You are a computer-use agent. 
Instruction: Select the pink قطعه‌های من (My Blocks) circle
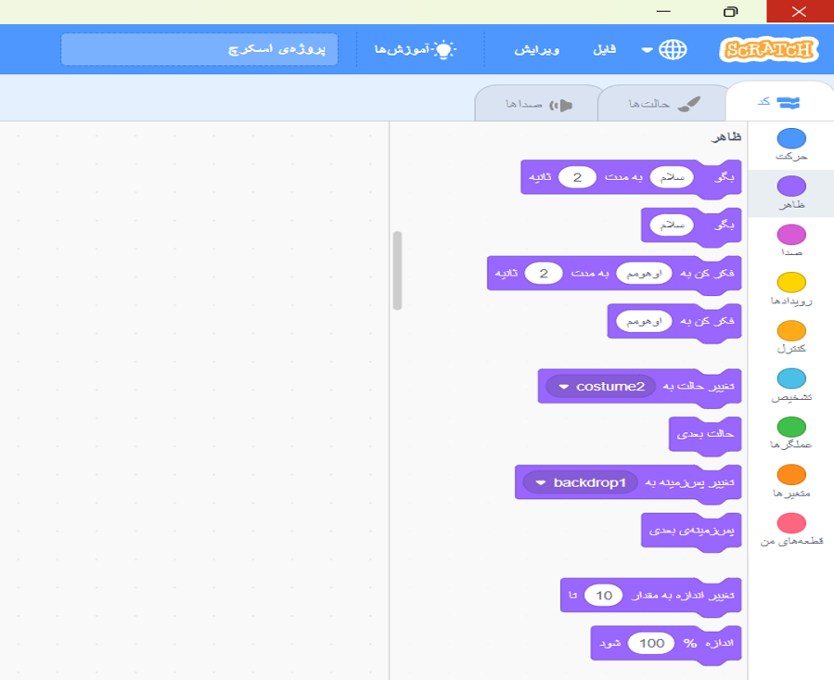point(791,523)
